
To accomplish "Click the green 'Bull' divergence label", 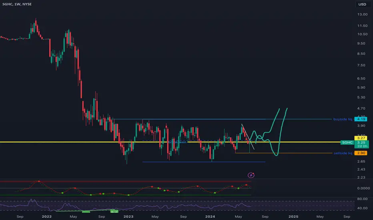I will coord(114,212).
